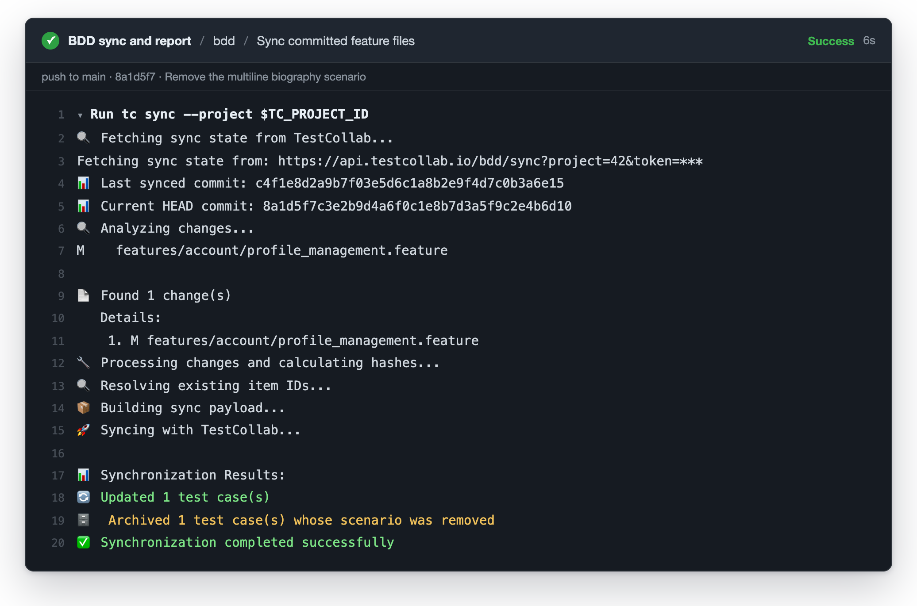The width and height of the screenshot is (917, 606).
Task: Click the package icon beside Building sync payload
Action: [x=83, y=408]
